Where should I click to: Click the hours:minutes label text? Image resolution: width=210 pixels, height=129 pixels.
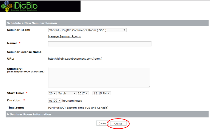(72, 101)
